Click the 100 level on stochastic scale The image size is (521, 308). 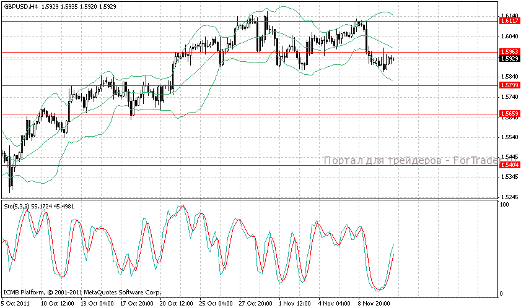(504, 204)
